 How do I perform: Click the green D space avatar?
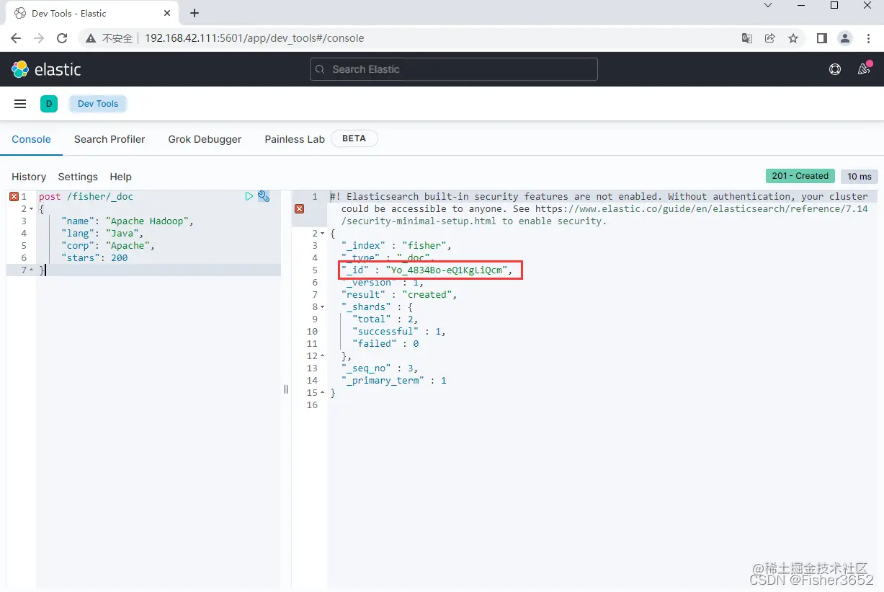pos(49,104)
